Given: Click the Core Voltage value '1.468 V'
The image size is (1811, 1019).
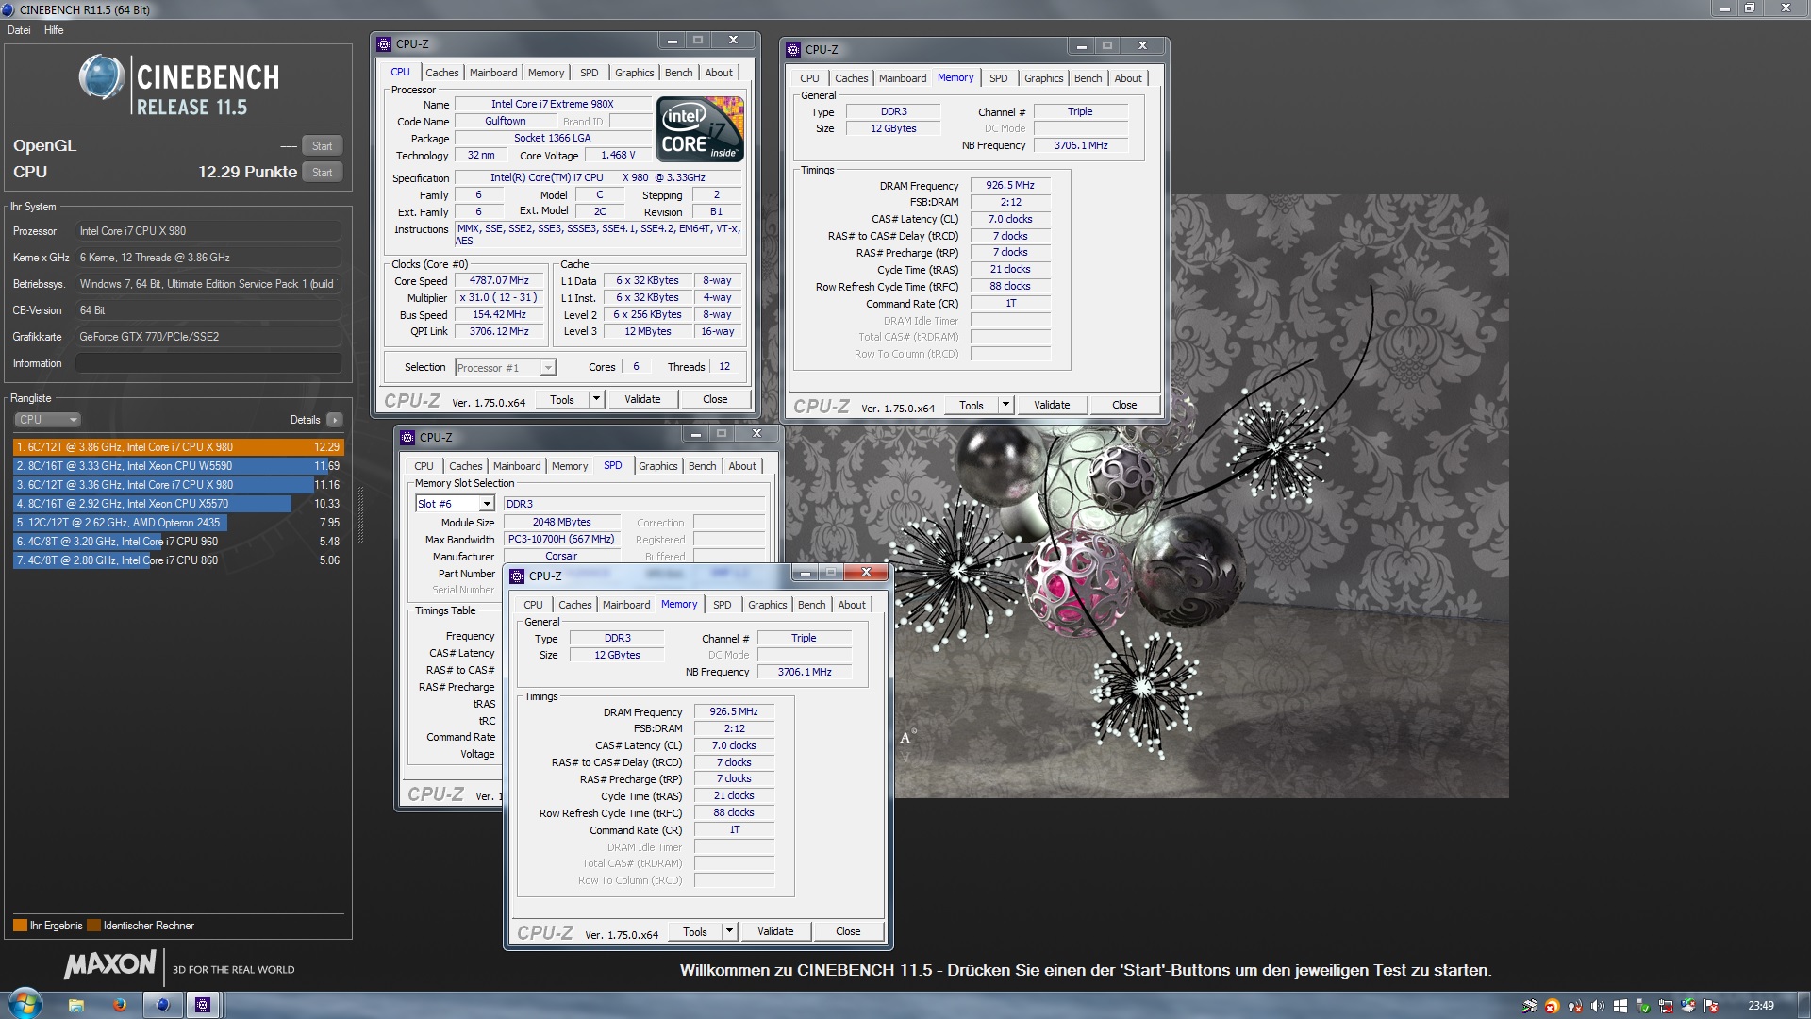Looking at the screenshot, I should tap(618, 155).
